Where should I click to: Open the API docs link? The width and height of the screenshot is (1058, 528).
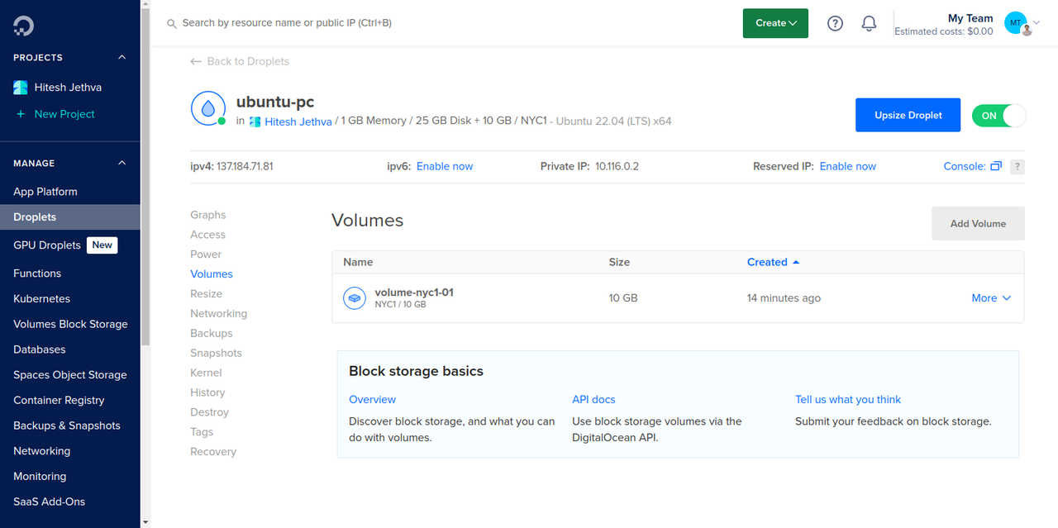(593, 400)
